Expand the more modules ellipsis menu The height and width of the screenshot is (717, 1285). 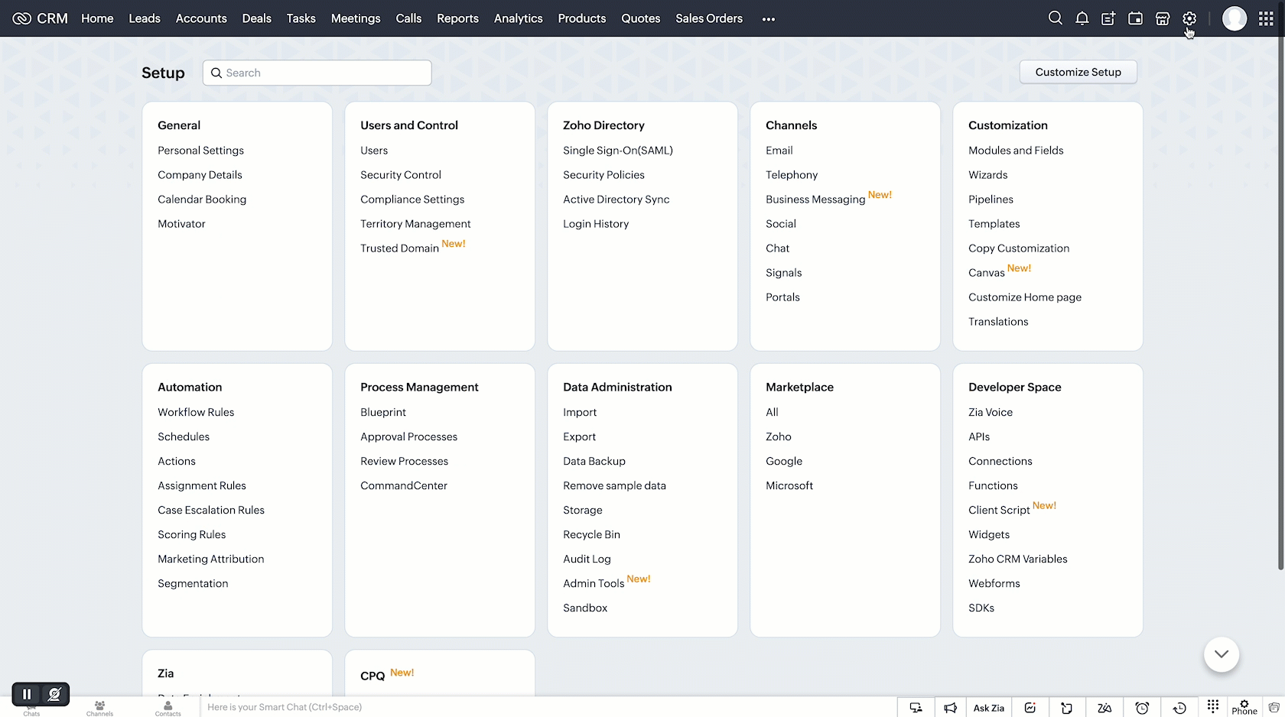(x=769, y=19)
